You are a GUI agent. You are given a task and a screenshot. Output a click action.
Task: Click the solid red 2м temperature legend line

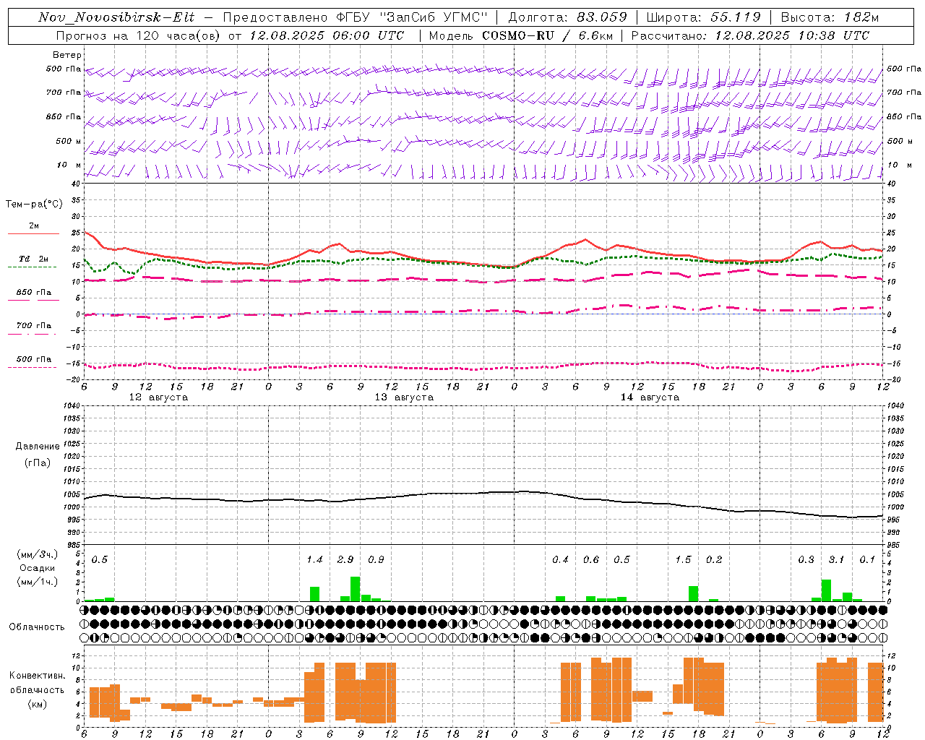(x=33, y=233)
